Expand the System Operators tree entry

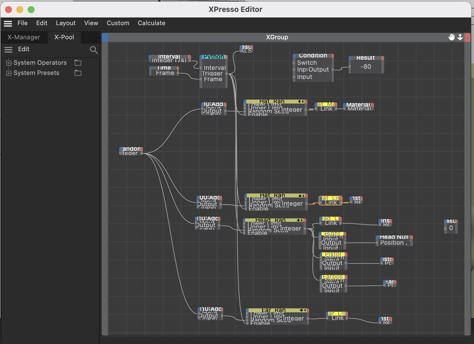9,63
